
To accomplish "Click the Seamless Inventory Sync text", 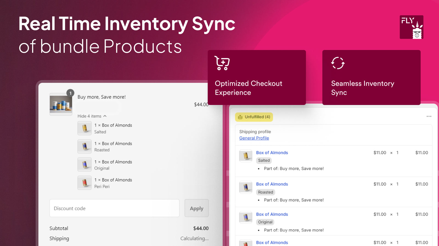I will (x=363, y=88).
